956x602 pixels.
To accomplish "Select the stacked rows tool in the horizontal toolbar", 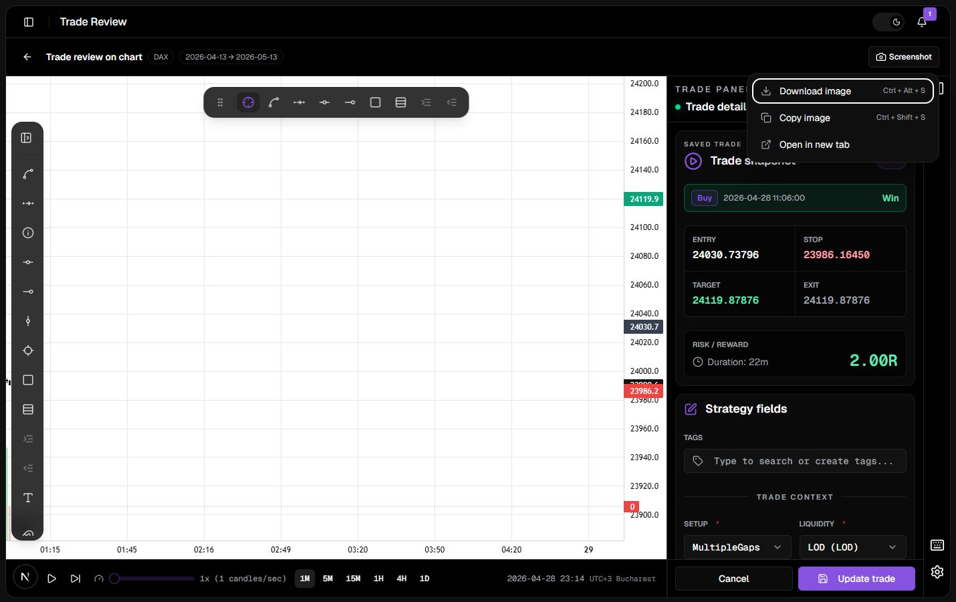I will (400, 102).
